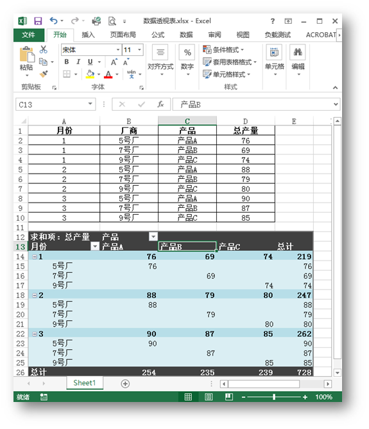Click the Excel application icon
Viewport: 369px width, 429px height.
click(x=22, y=21)
